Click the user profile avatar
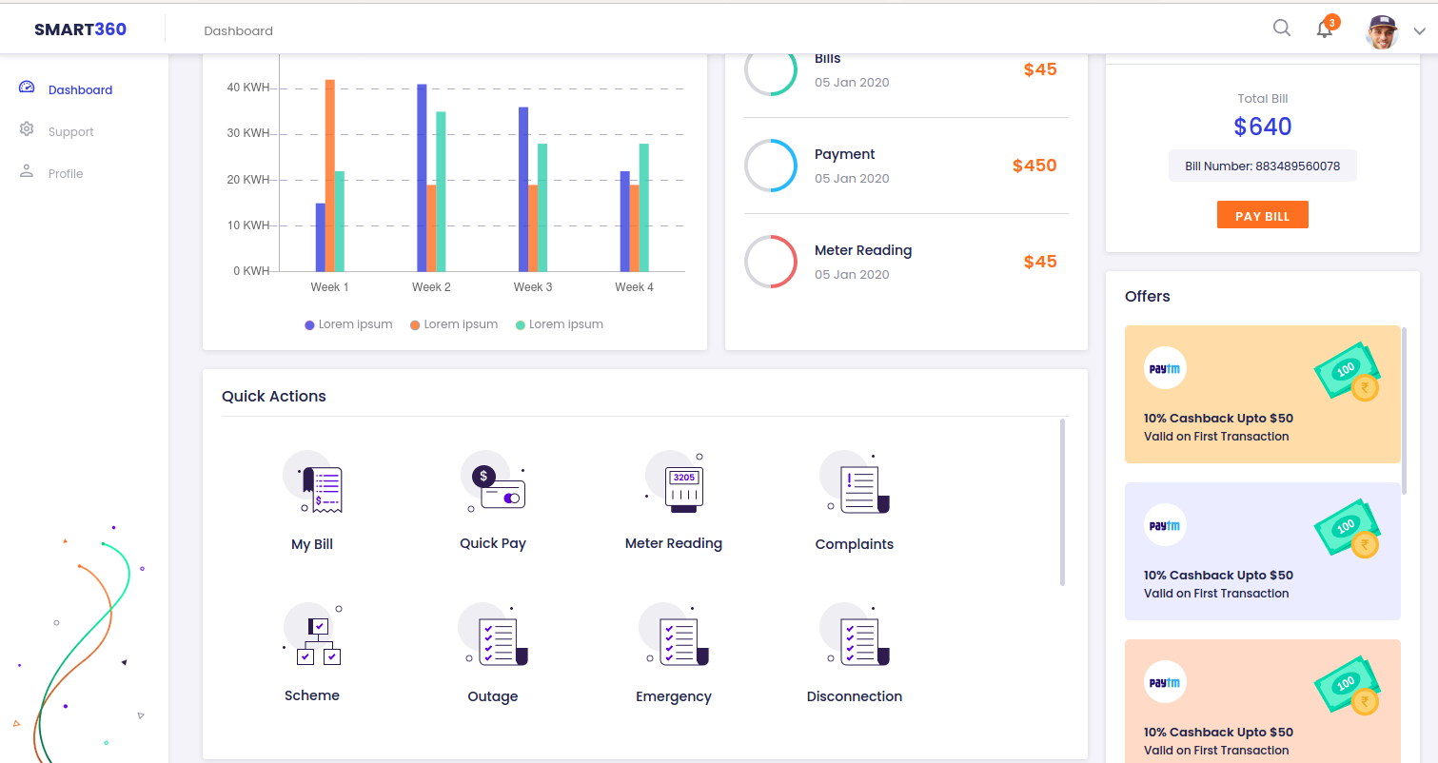The height and width of the screenshot is (763, 1438). click(x=1381, y=31)
